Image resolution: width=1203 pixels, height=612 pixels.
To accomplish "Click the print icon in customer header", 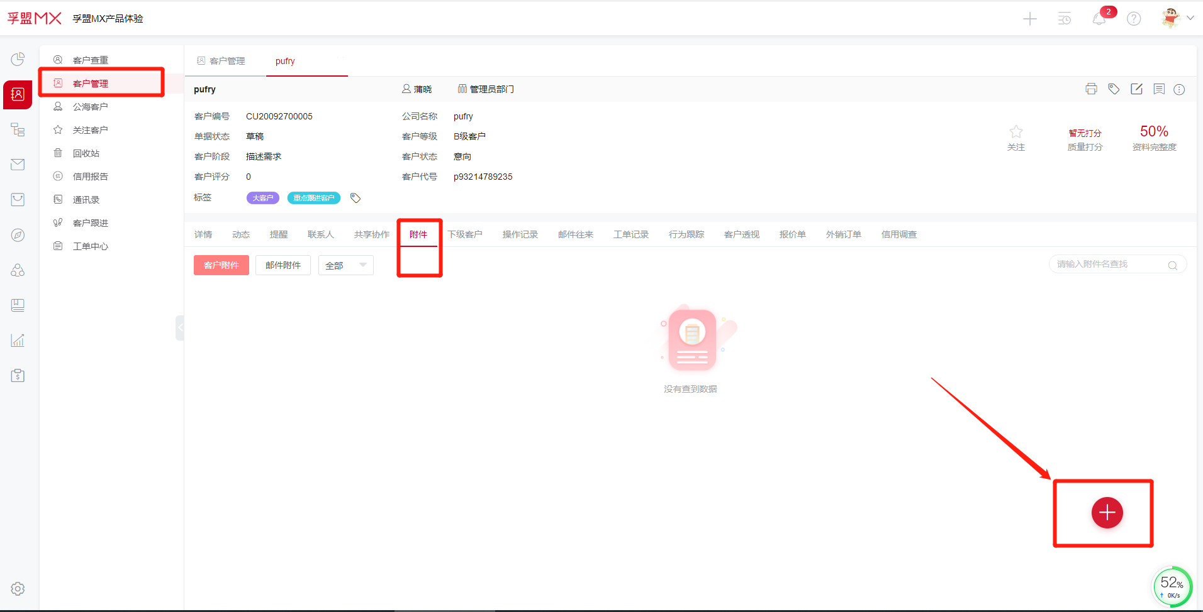I will (1091, 89).
